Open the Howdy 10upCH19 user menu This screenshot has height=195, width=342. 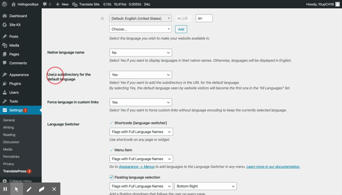(319, 4)
